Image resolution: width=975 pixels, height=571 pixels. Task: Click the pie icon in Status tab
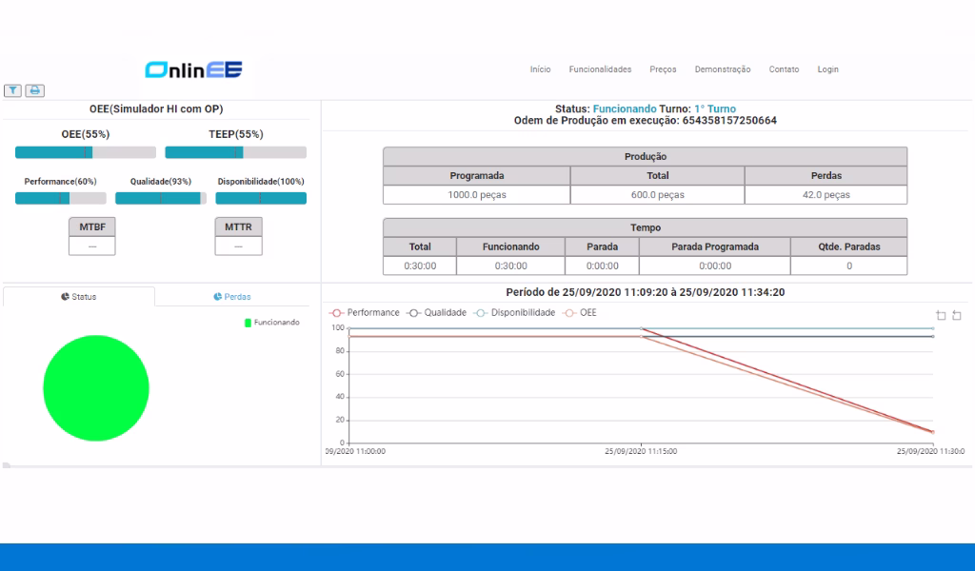pyautogui.click(x=65, y=296)
